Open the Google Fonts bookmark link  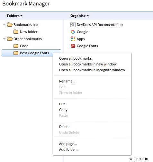coord(87,46)
